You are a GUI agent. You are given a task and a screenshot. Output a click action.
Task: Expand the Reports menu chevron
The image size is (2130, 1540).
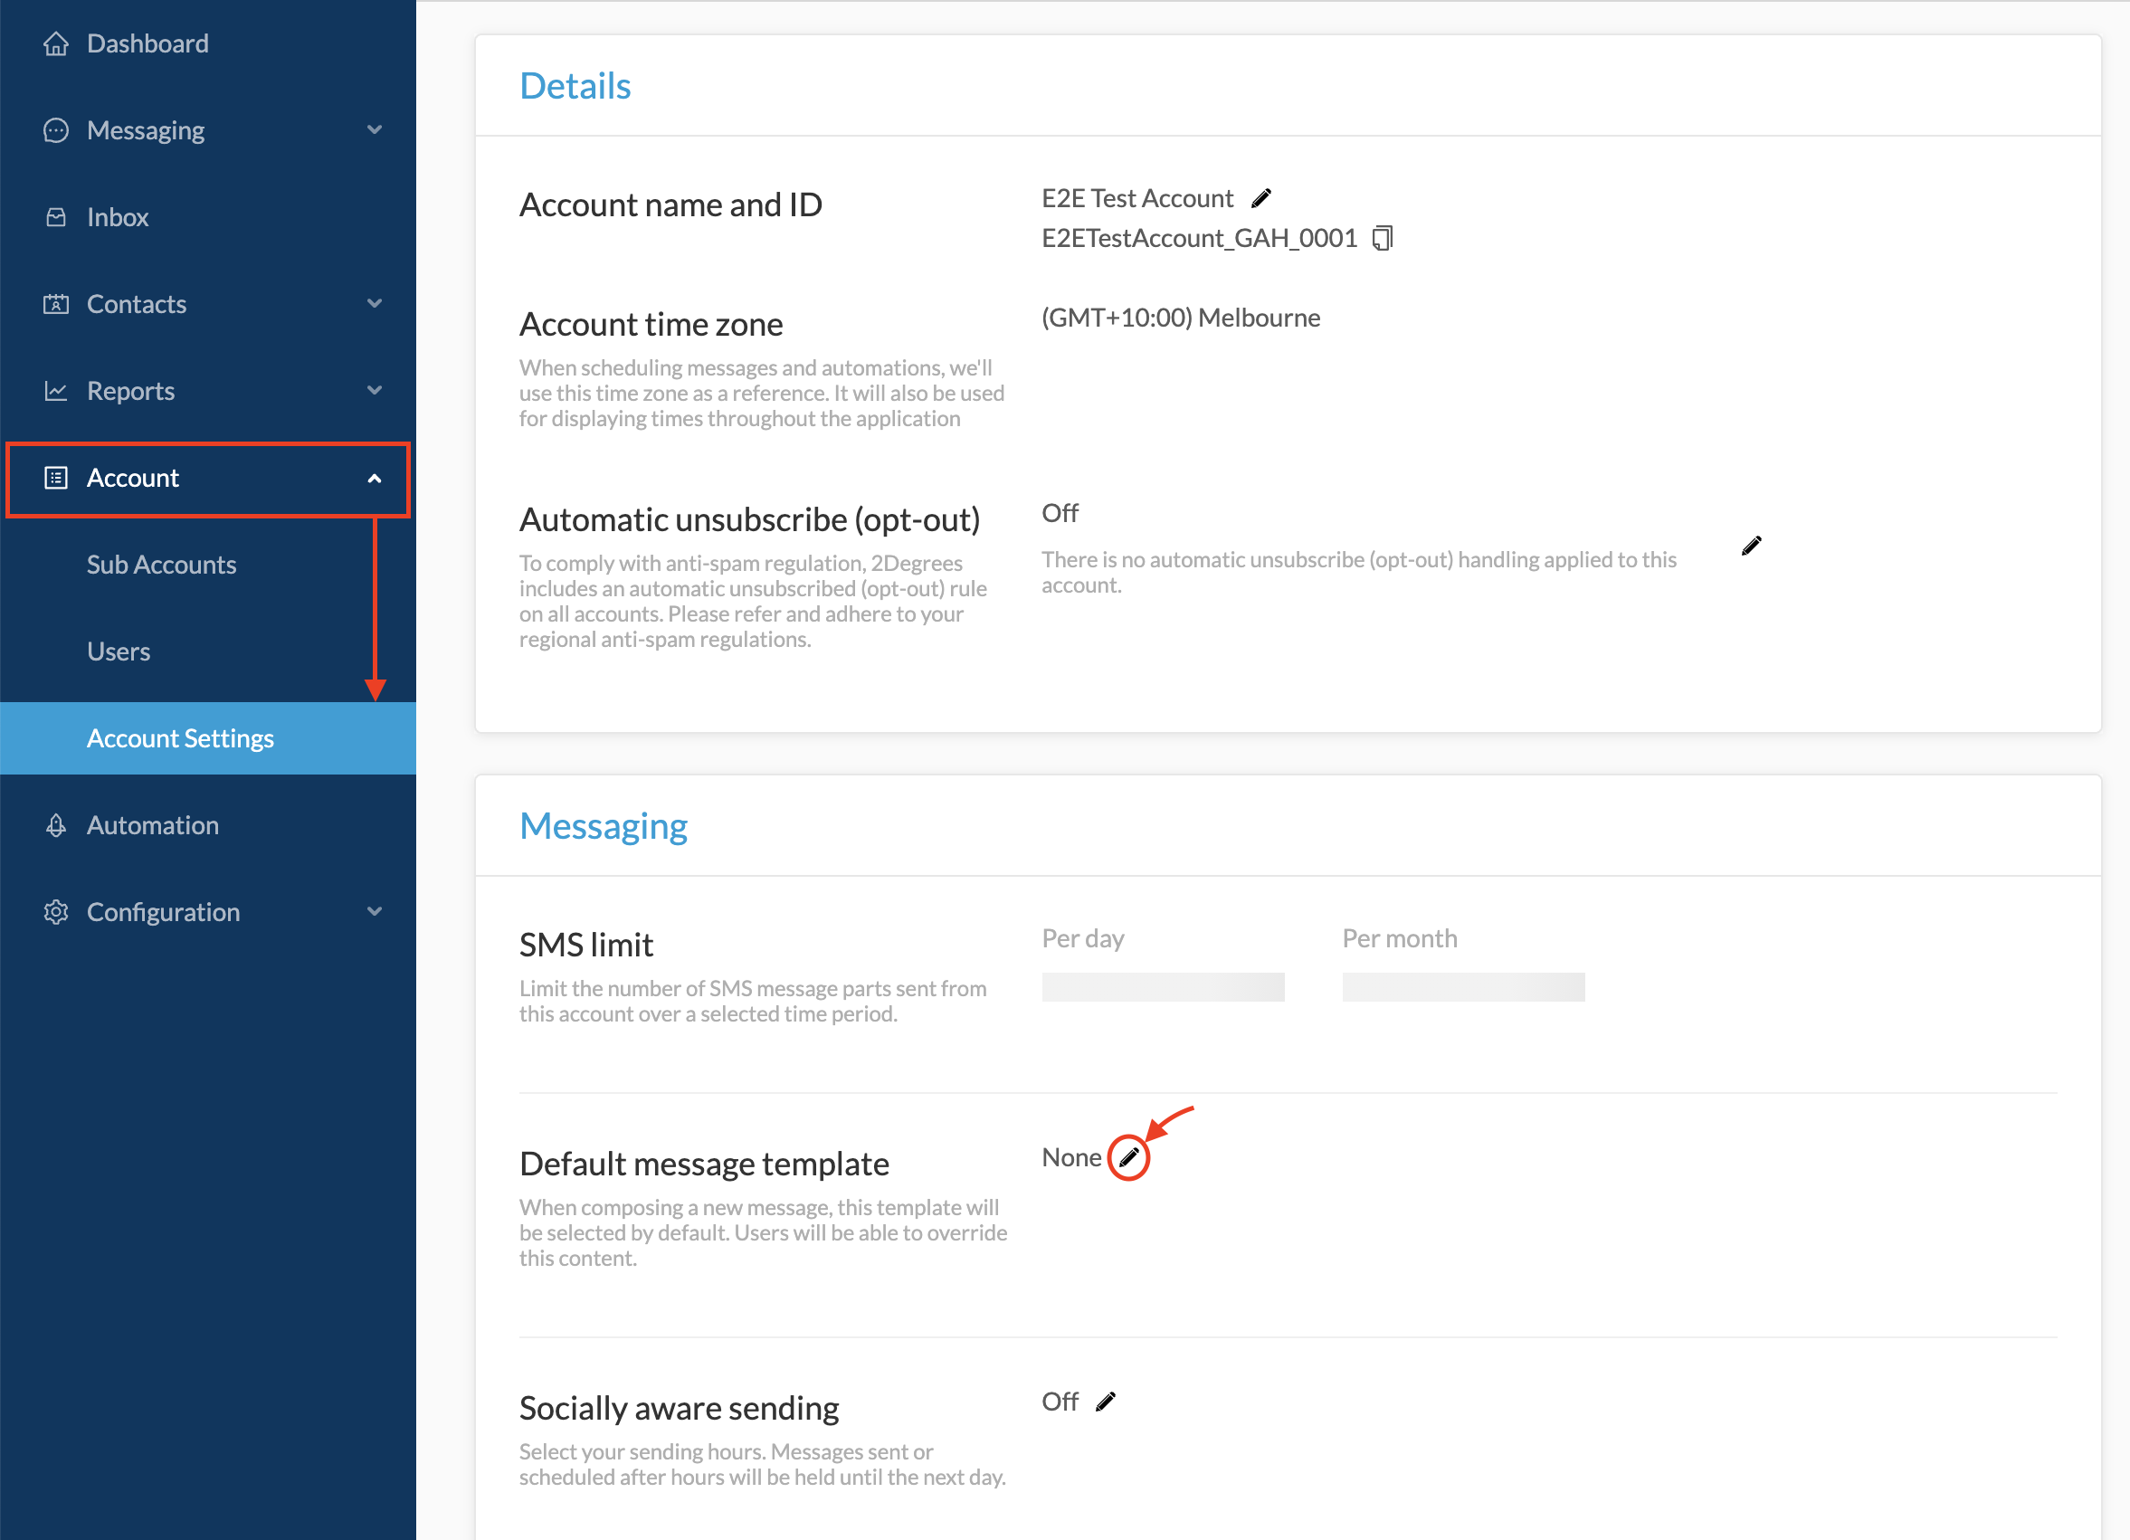375,391
